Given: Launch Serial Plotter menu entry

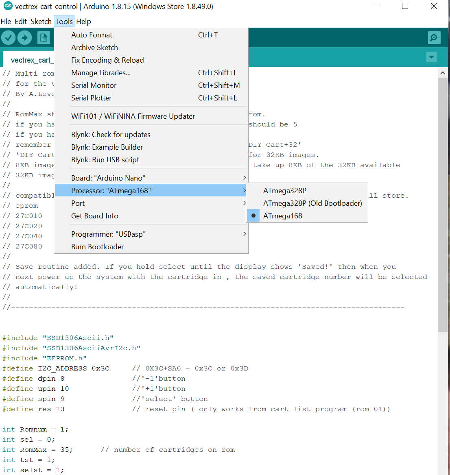Looking at the screenshot, I should coord(151,98).
